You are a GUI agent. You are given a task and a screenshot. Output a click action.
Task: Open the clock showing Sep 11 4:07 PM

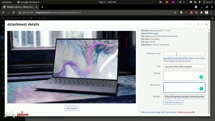coord(107,2)
